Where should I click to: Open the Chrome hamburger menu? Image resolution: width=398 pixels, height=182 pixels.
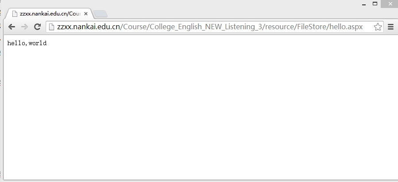[x=391, y=27]
